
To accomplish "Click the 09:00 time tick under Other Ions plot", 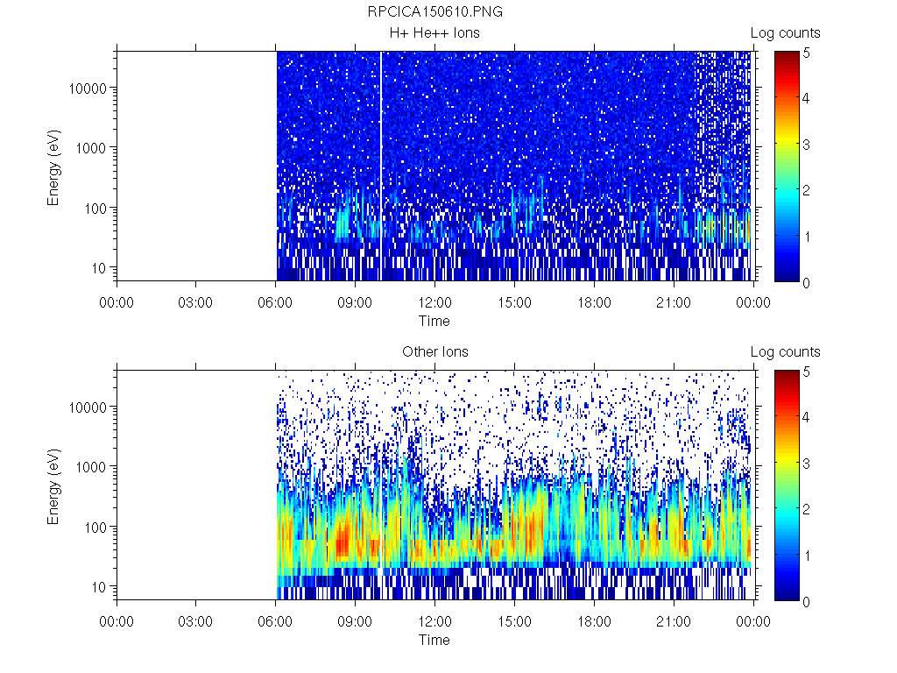I will pyautogui.click(x=355, y=621).
